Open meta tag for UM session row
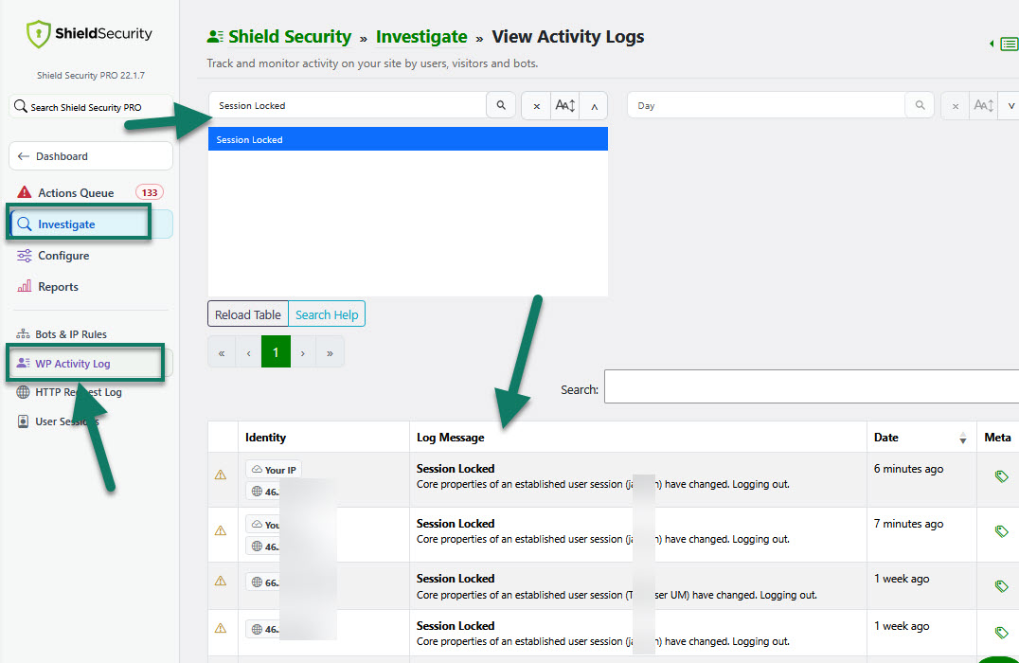Image resolution: width=1019 pixels, height=663 pixels. pos(1001,585)
